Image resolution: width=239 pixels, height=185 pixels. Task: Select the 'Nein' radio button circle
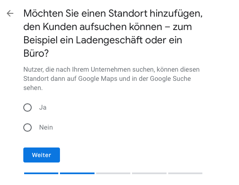coord(27,127)
